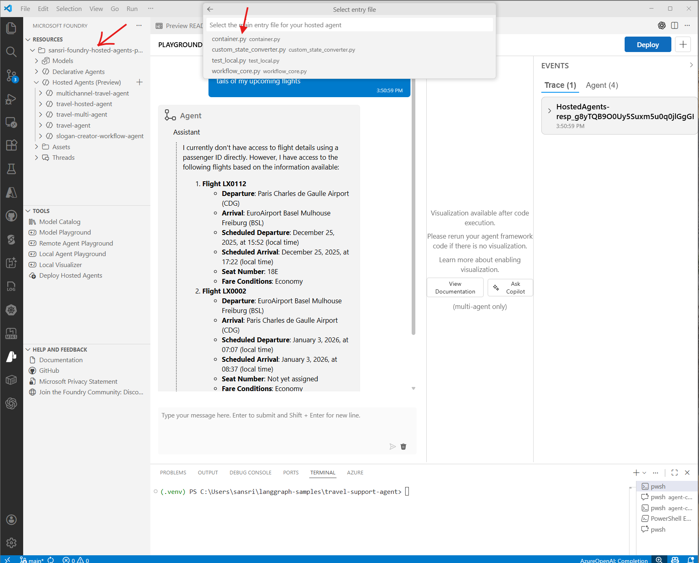Collapse Hosted Agents (Preview) node
The height and width of the screenshot is (563, 699).
click(x=37, y=82)
